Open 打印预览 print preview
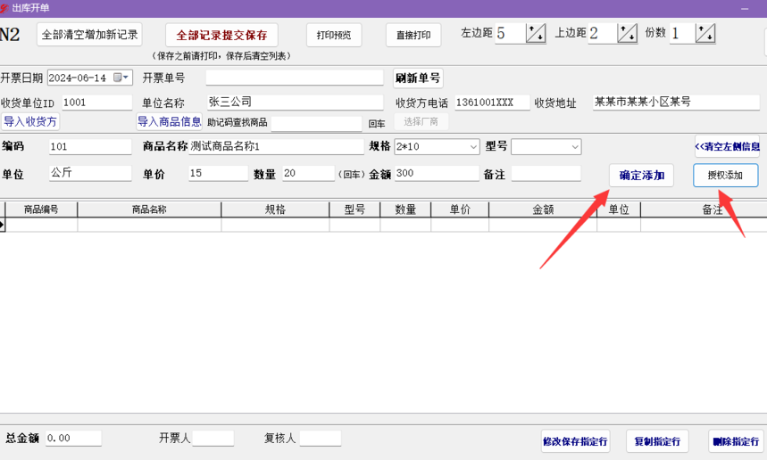The image size is (767, 460). pyautogui.click(x=334, y=35)
